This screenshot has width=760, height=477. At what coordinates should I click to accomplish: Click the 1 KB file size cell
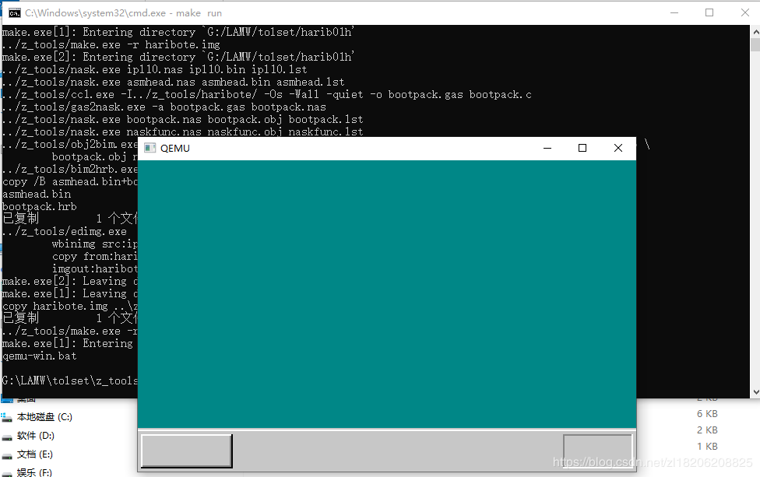(707, 446)
